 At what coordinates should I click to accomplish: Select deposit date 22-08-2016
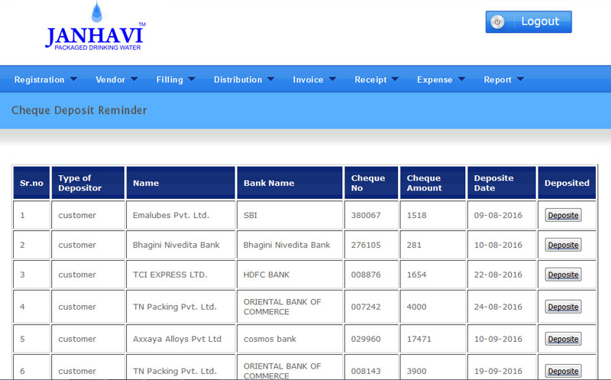[502, 274]
